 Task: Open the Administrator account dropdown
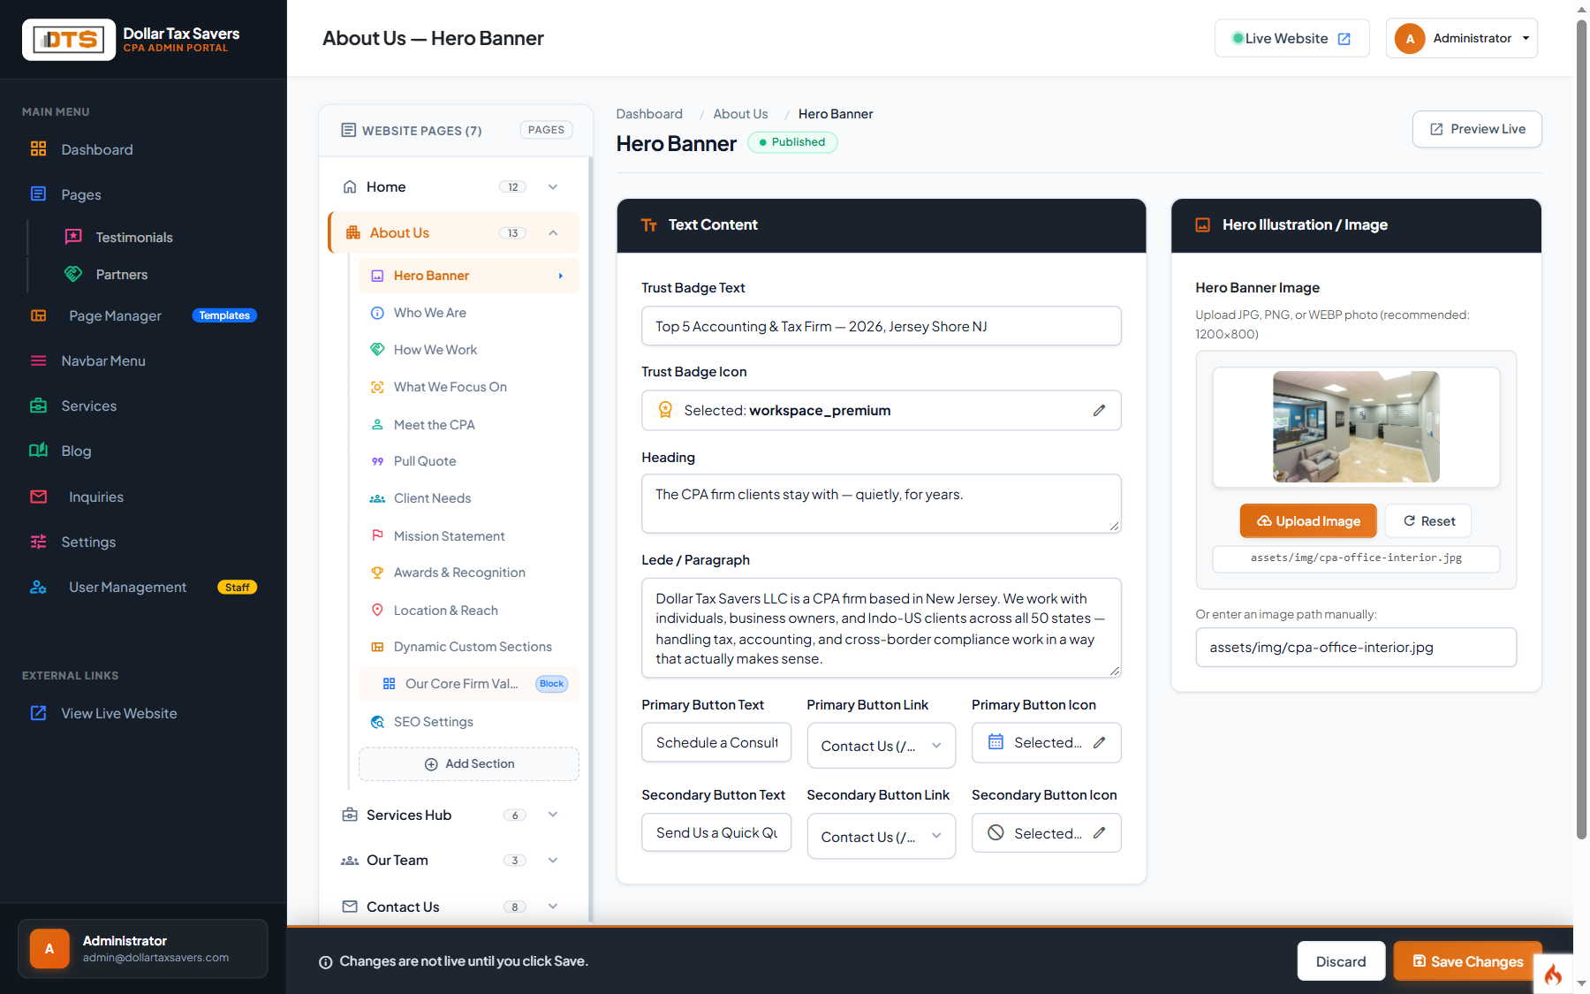point(1461,38)
